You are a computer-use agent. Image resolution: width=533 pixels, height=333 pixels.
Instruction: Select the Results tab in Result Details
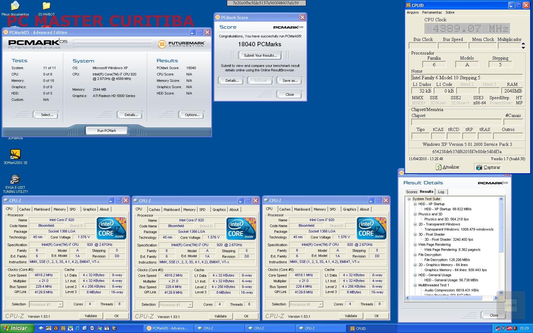(426, 191)
